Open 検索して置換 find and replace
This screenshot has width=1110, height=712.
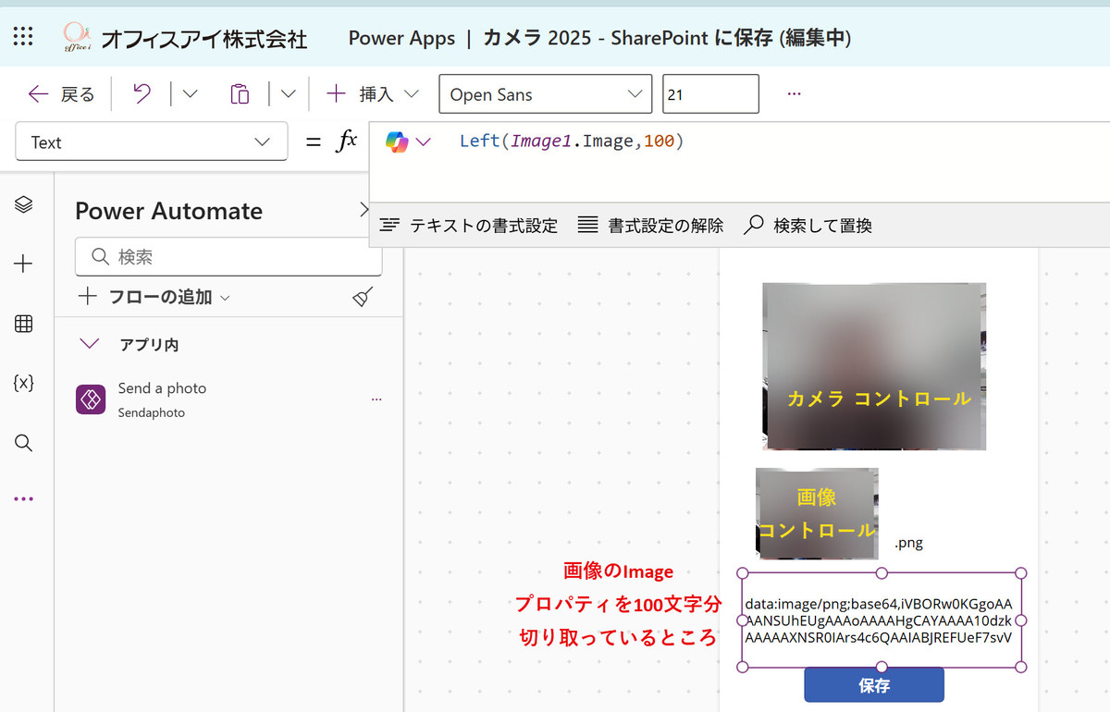point(808,225)
